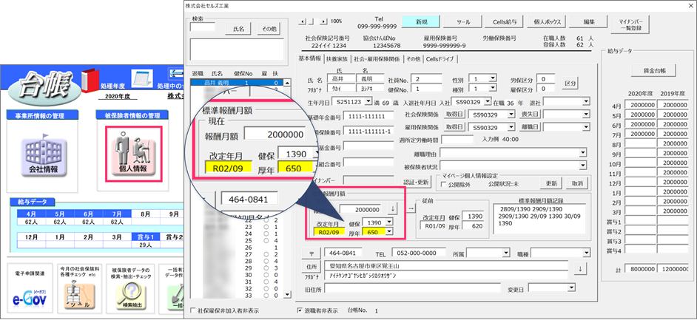The width and height of the screenshot is (697, 320).
Task: Open the 生年月日 S251123 dropdown
Action: tap(367, 102)
